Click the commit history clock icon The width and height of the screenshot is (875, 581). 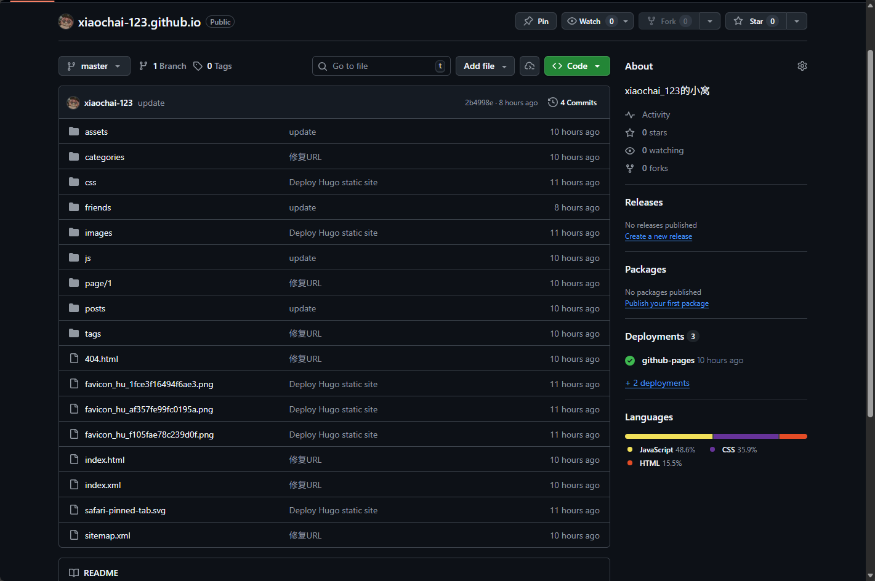[553, 103]
